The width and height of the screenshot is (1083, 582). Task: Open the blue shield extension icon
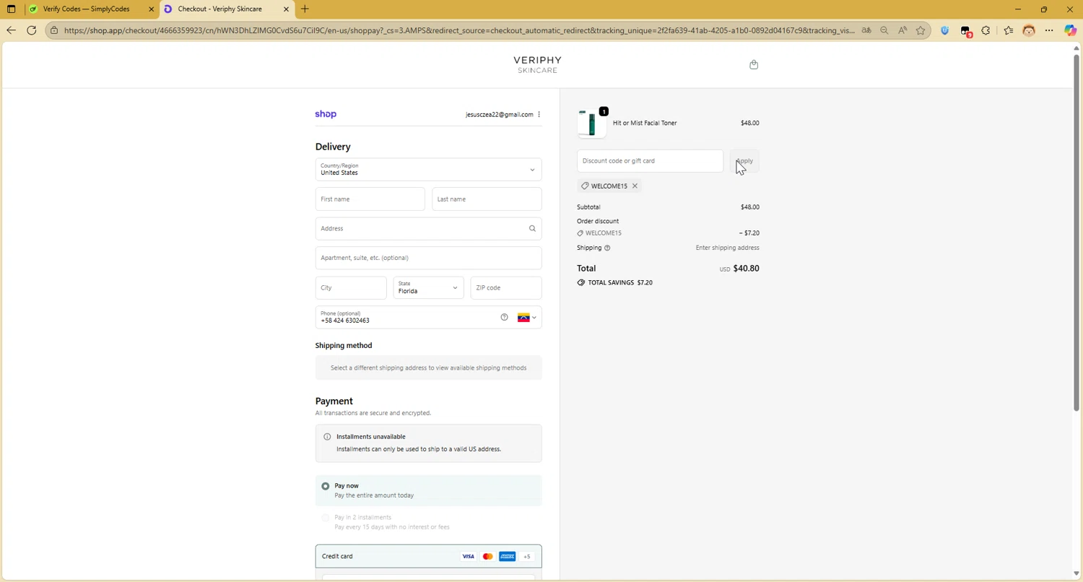[x=945, y=30]
